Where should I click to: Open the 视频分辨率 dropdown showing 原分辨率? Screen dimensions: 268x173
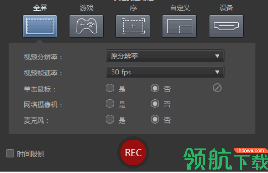pos(165,56)
